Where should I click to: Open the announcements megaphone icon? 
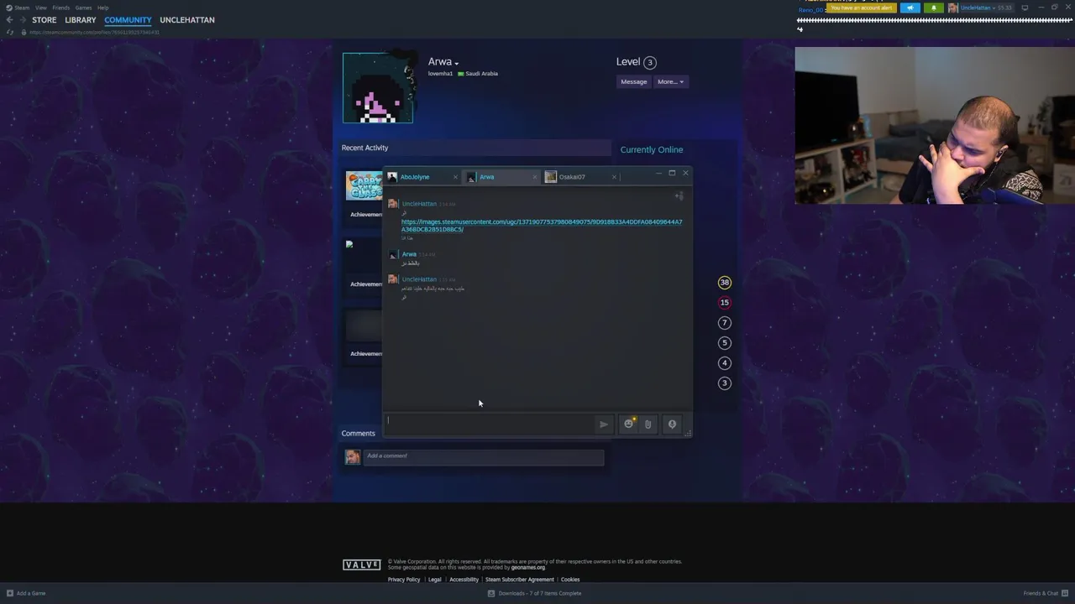click(x=910, y=8)
